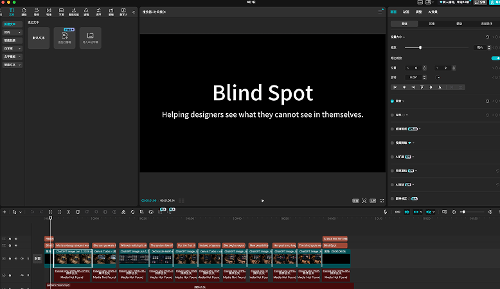Click the microphone record voiceover icon

coord(385,212)
